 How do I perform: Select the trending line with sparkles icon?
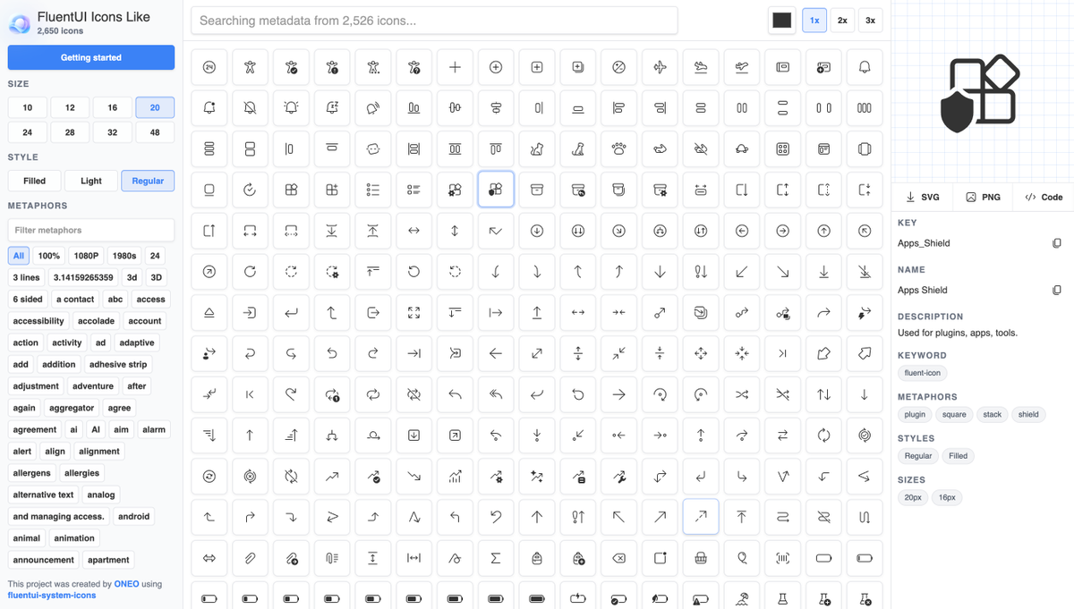[x=537, y=477]
